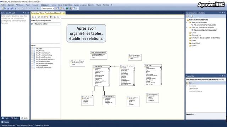This screenshot has height=127, width=227.
Task: Open the Fichier menu
Action: 4,5
